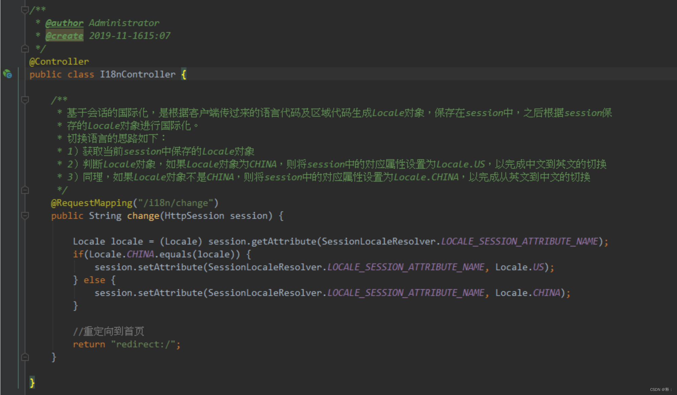Click the return keyword

click(x=89, y=344)
